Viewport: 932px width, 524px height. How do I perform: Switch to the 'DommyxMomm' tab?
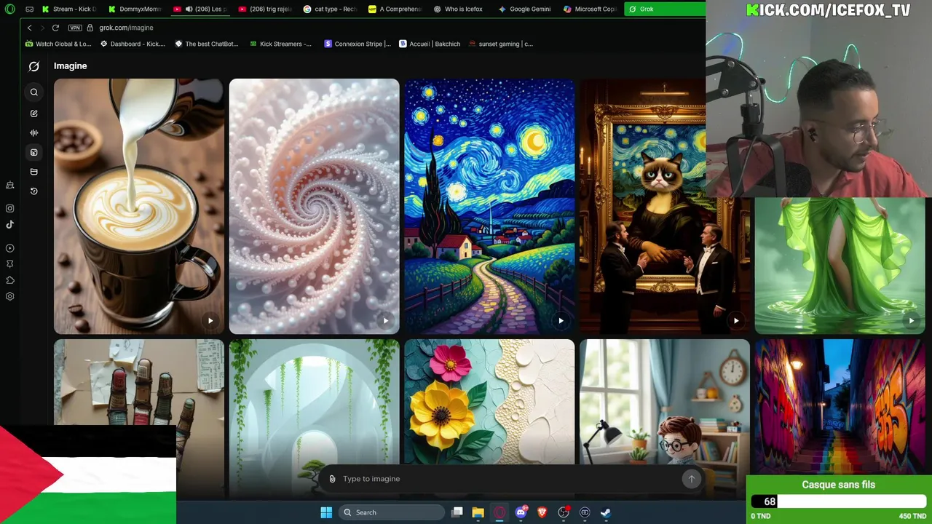[x=135, y=9]
